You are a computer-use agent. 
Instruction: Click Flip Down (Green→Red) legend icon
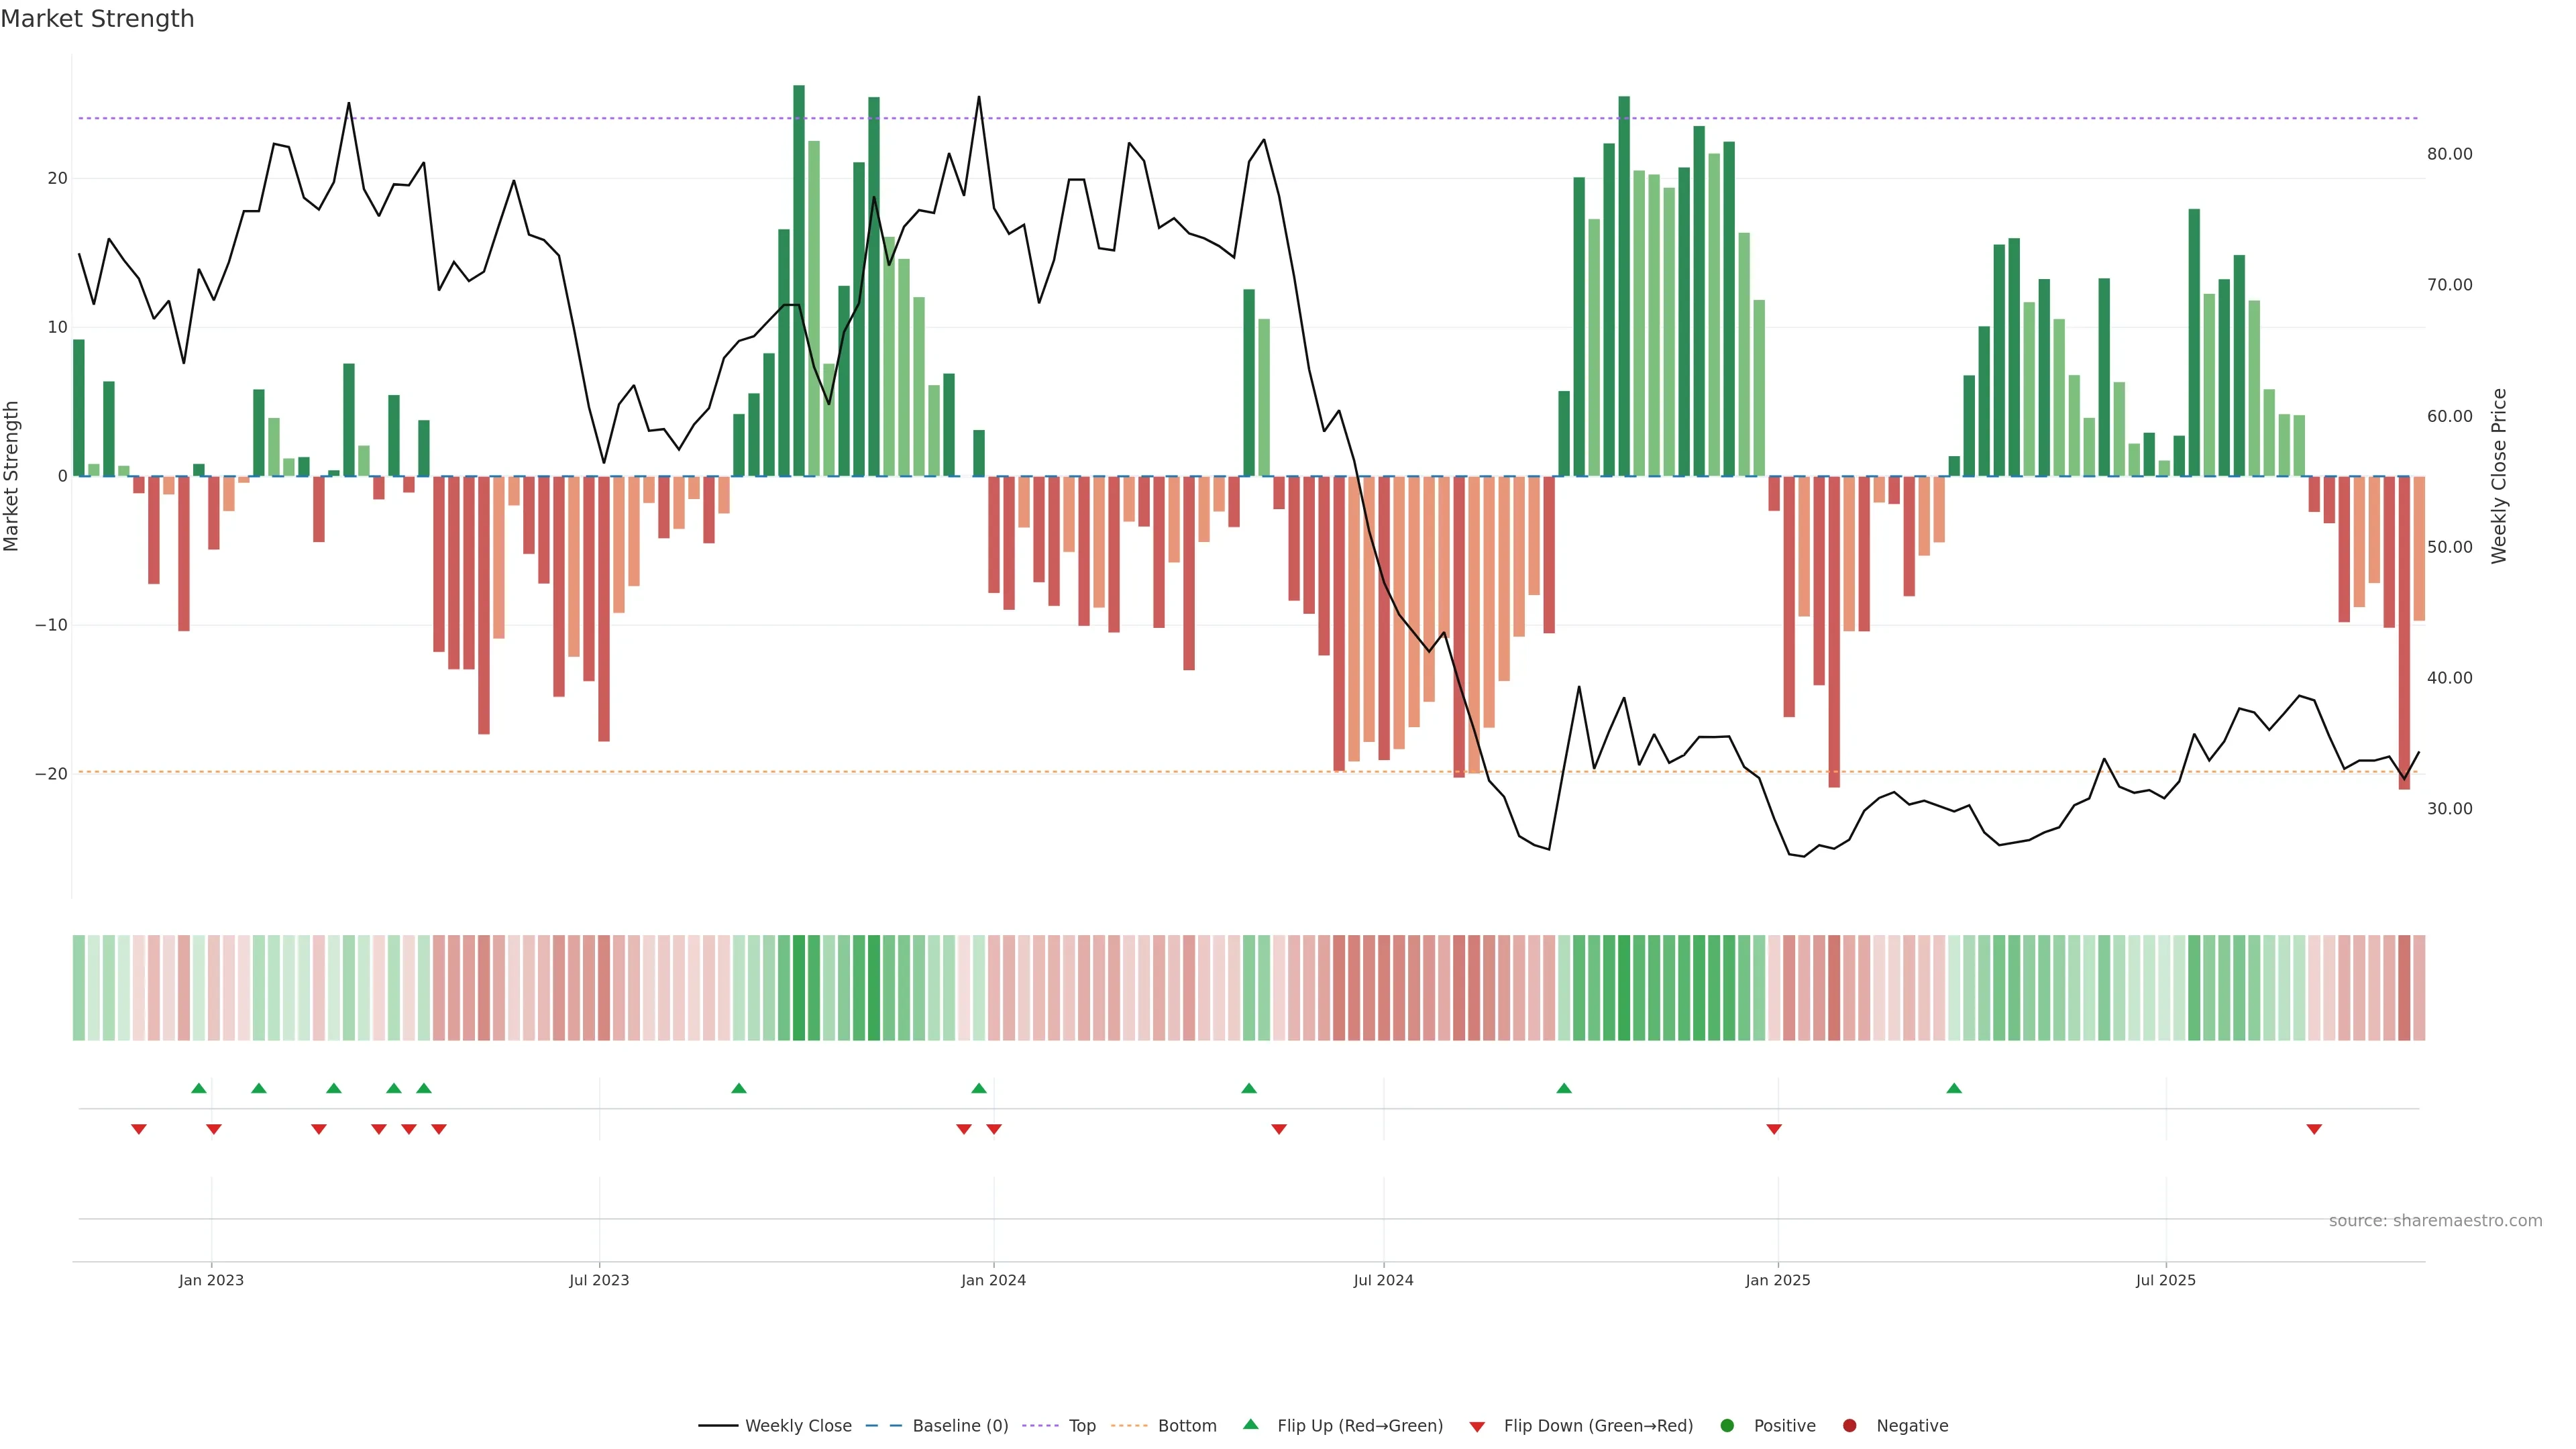click(1477, 1427)
